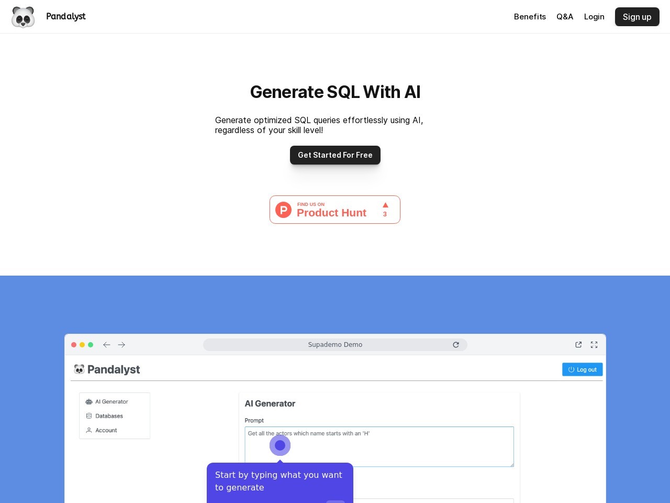
Task: Click the Account person icon
Action: pyautogui.click(x=89, y=430)
